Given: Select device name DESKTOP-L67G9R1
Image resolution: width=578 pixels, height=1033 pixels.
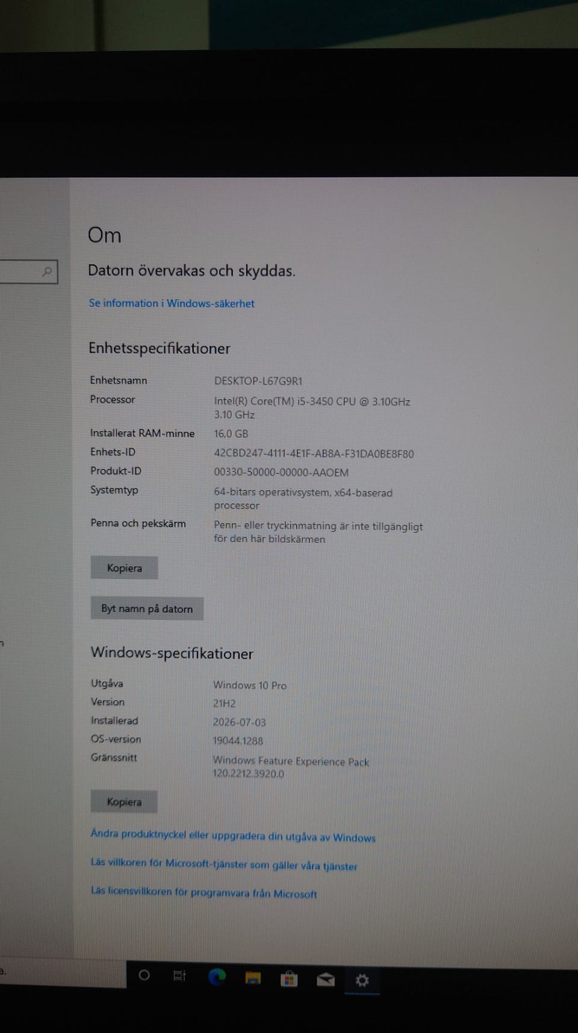Looking at the screenshot, I should coord(258,381).
